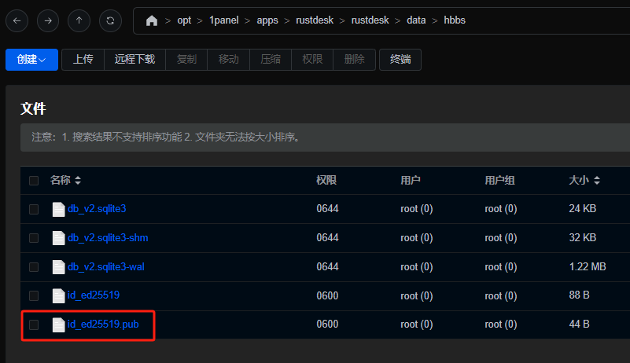Click permission 0644 of db_v2.sqlite3
The image size is (630, 363).
[327, 209]
